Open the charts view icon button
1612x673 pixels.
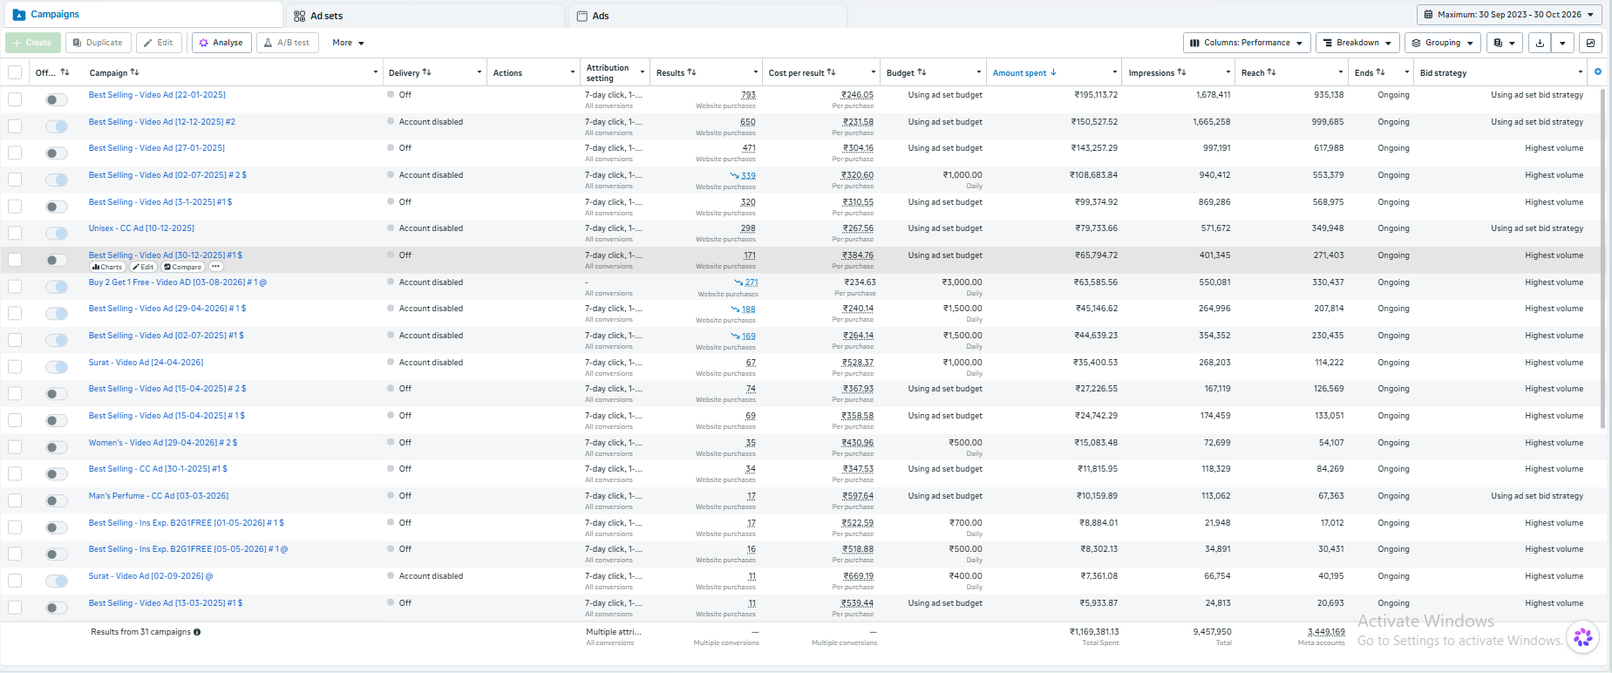click(1591, 43)
